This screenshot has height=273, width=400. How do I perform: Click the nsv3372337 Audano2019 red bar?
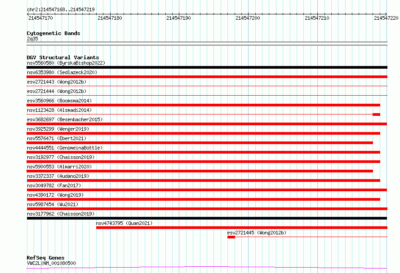(203, 181)
